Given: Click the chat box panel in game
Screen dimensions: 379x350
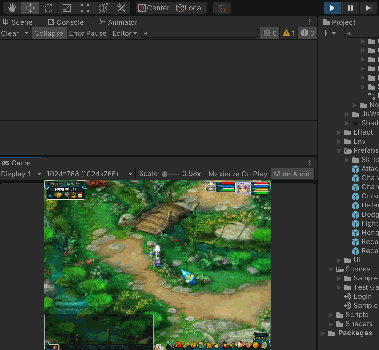Looking at the screenshot, I should 99,329.
